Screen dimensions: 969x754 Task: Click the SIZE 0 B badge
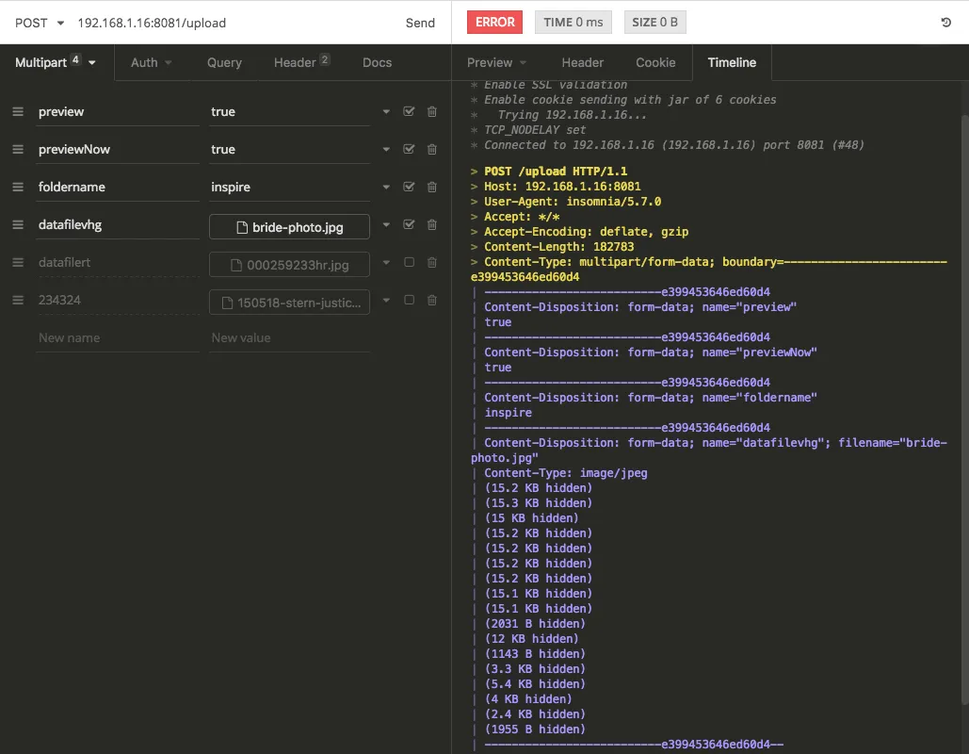tap(654, 23)
